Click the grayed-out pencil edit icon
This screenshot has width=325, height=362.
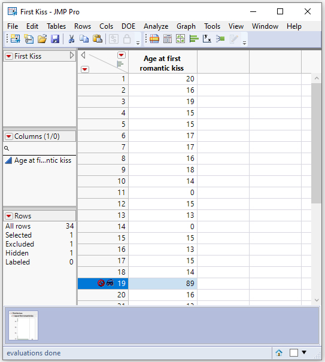pyautogui.click(x=234, y=39)
